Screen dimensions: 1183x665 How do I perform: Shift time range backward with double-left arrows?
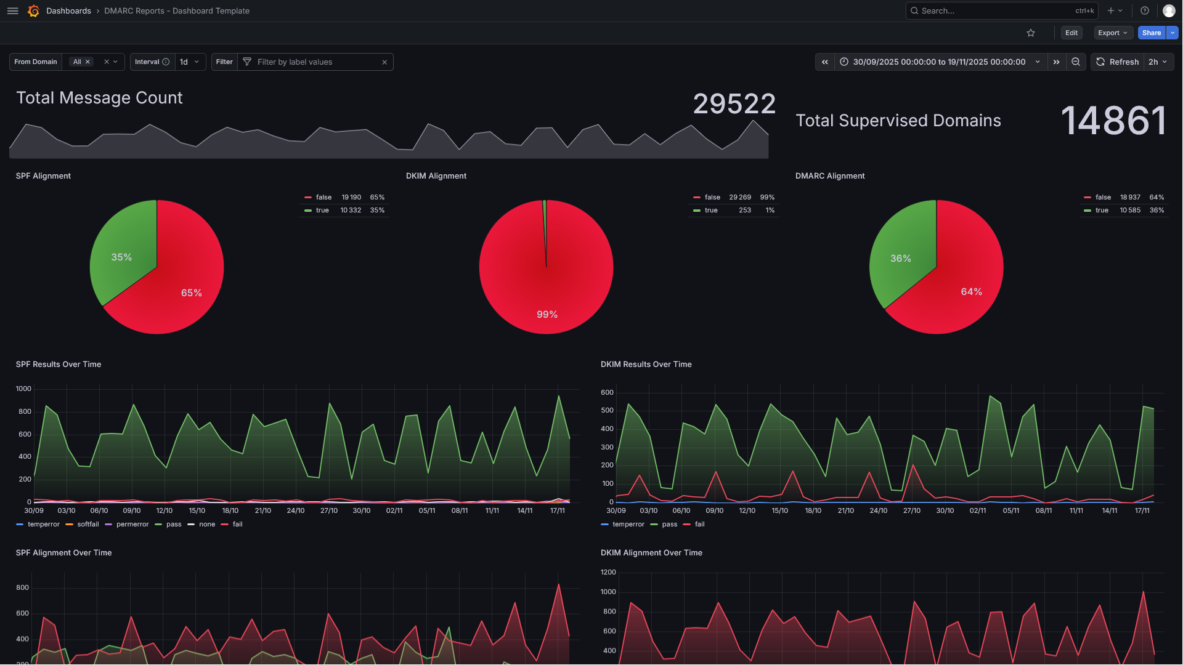pos(825,62)
